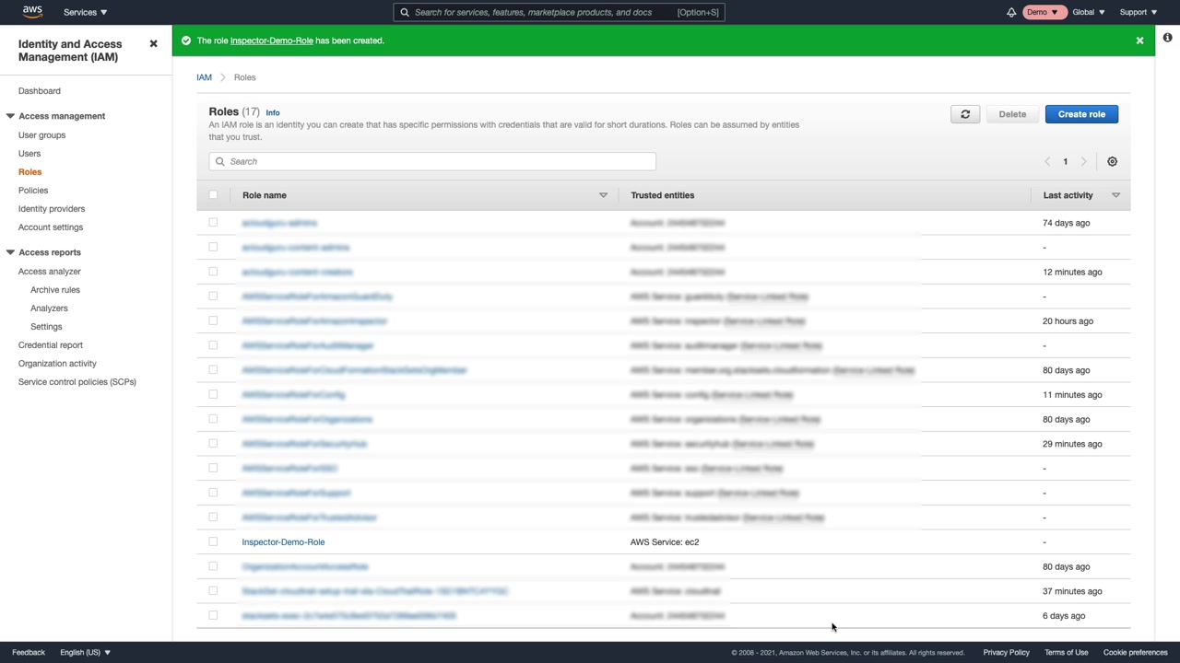1180x663 pixels.
Task: Click the green success checkmark icon
Action: (186, 41)
